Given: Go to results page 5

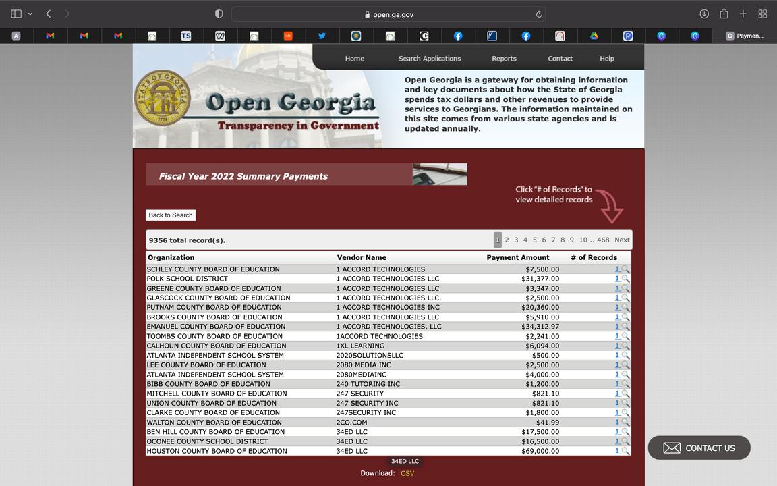Looking at the screenshot, I should tap(535, 240).
